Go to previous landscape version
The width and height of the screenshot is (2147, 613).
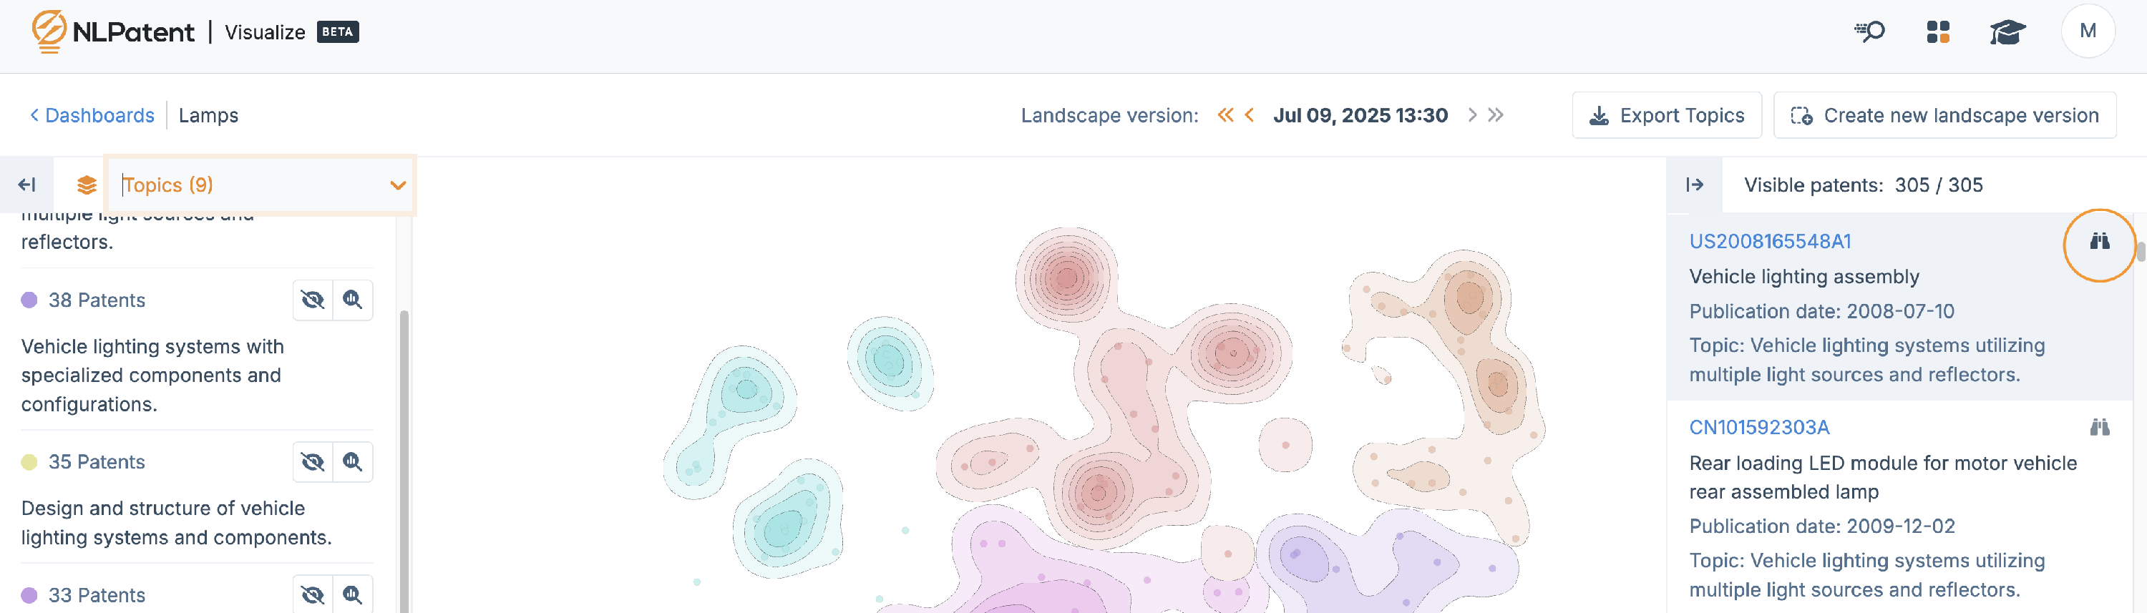(1249, 115)
